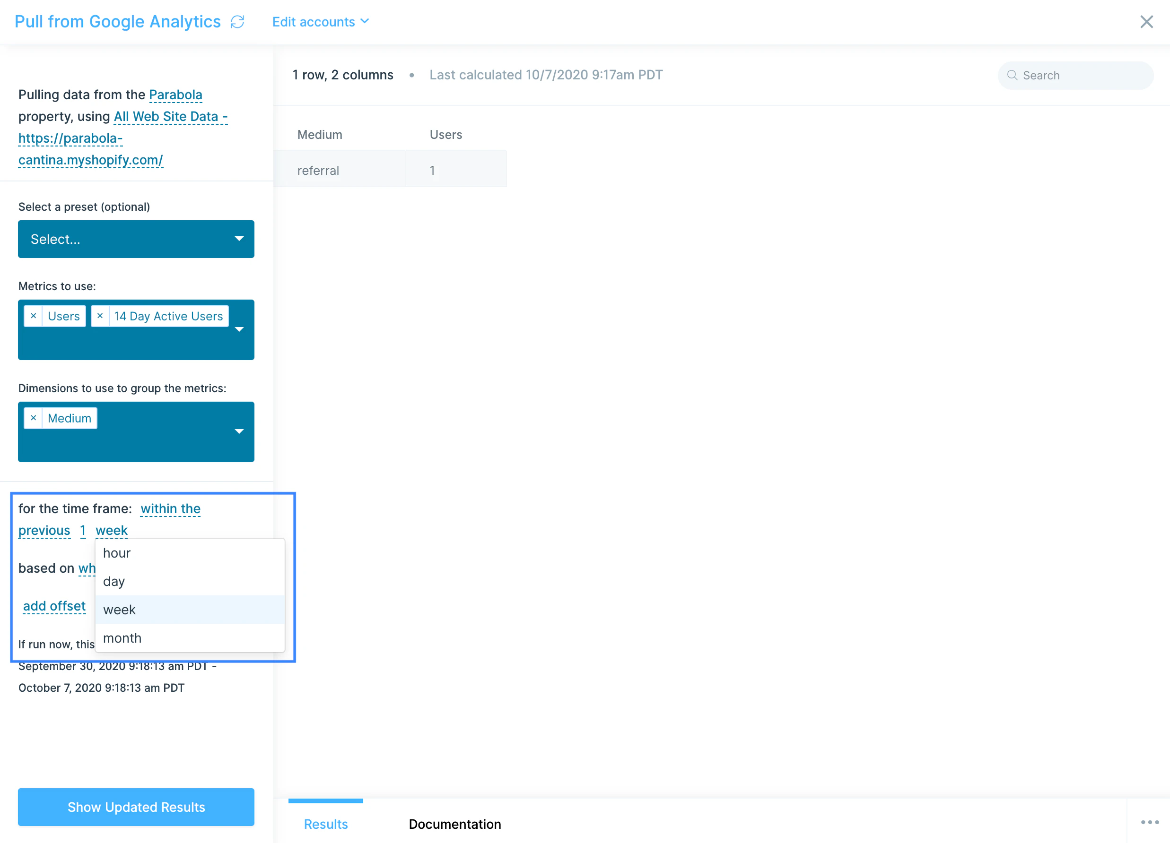Open the three-dot more options menu
Image resolution: width=1170 pixels, height=843 pixels.
1150,822
